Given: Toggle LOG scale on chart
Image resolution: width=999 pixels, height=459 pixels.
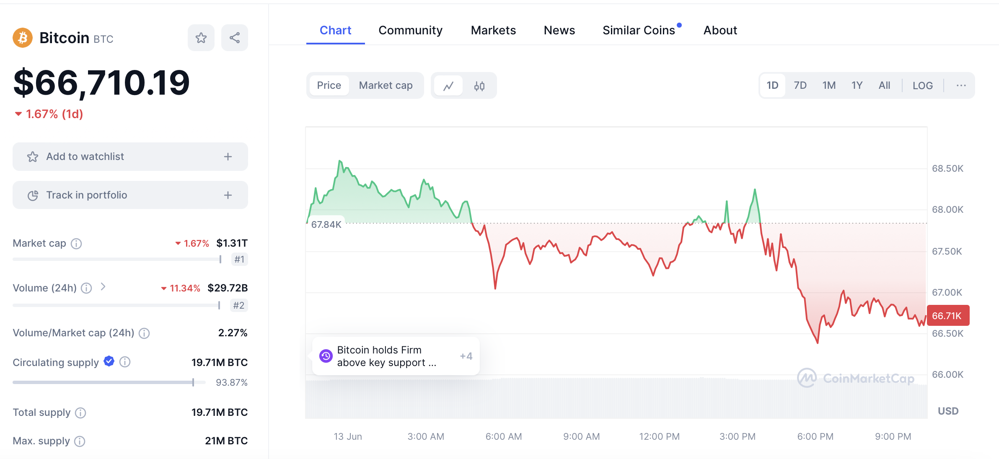Looking at the screenshot, I should click(922, 86).
